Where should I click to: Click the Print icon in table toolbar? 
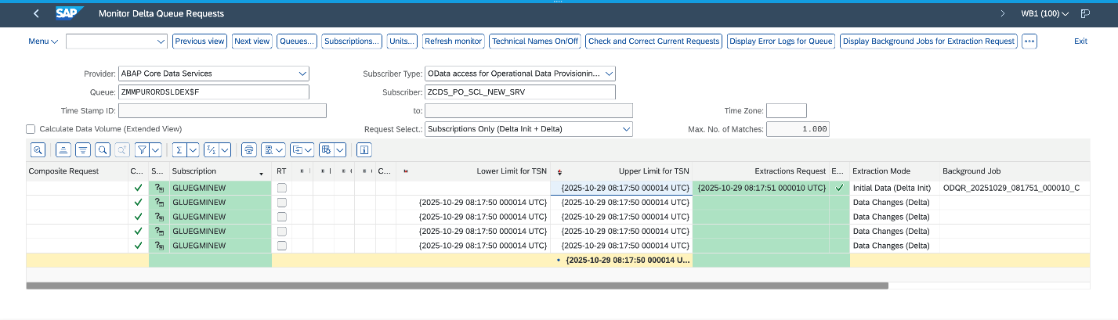click(248, 149)
